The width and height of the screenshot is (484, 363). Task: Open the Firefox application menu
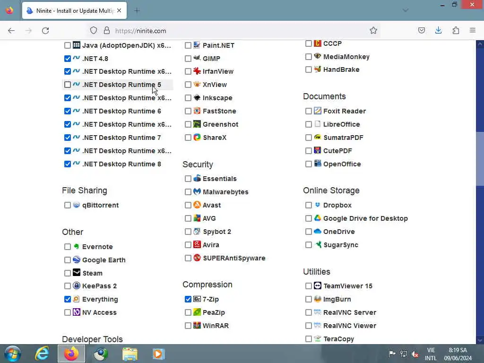[473, 30]
